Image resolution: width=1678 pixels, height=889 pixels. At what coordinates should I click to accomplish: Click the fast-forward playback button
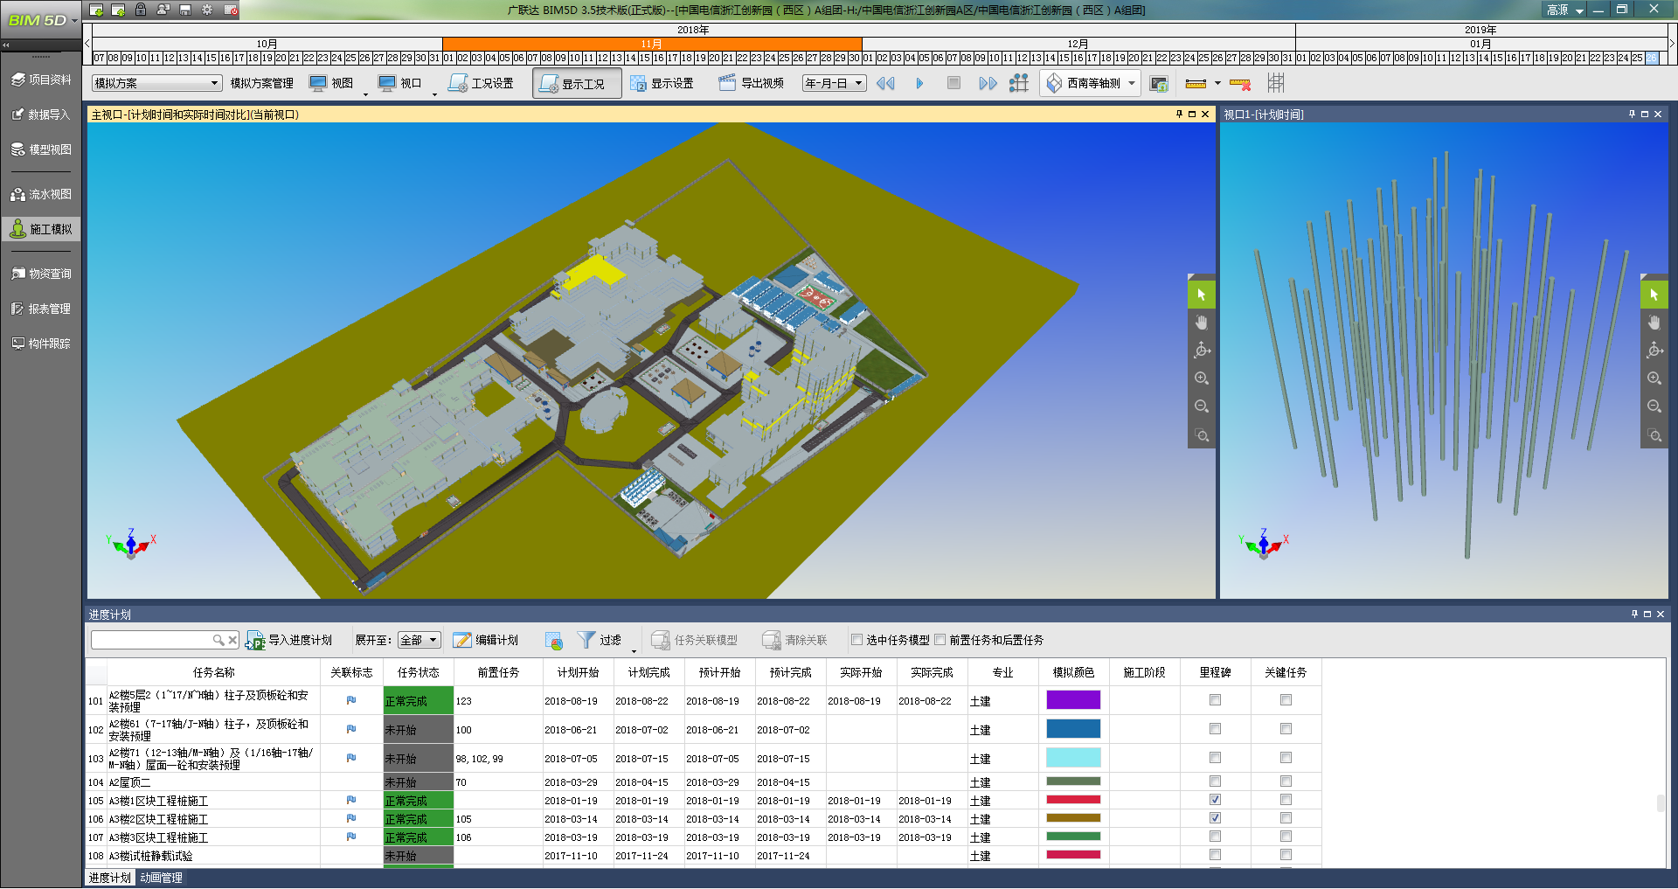coord(988,83)
